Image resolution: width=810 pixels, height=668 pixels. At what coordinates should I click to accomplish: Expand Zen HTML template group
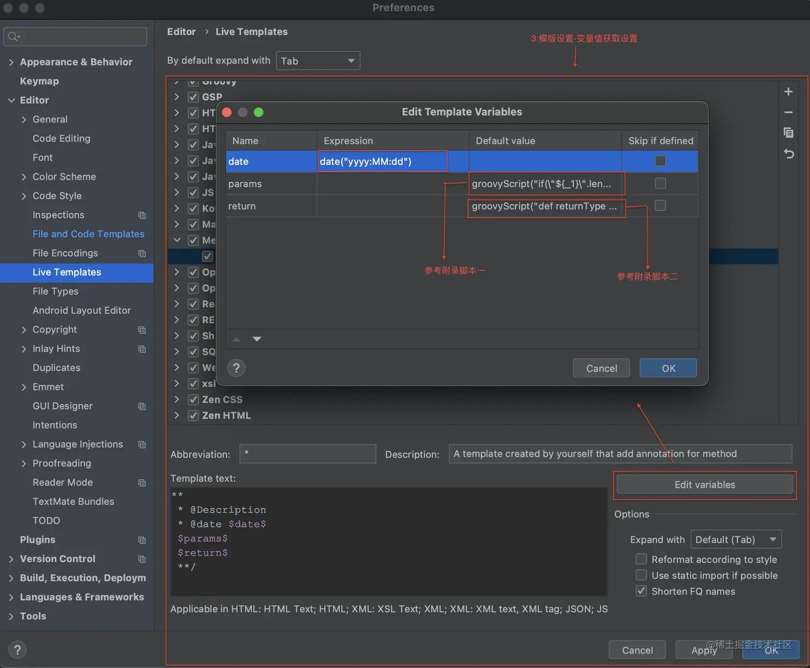(177, 415)
